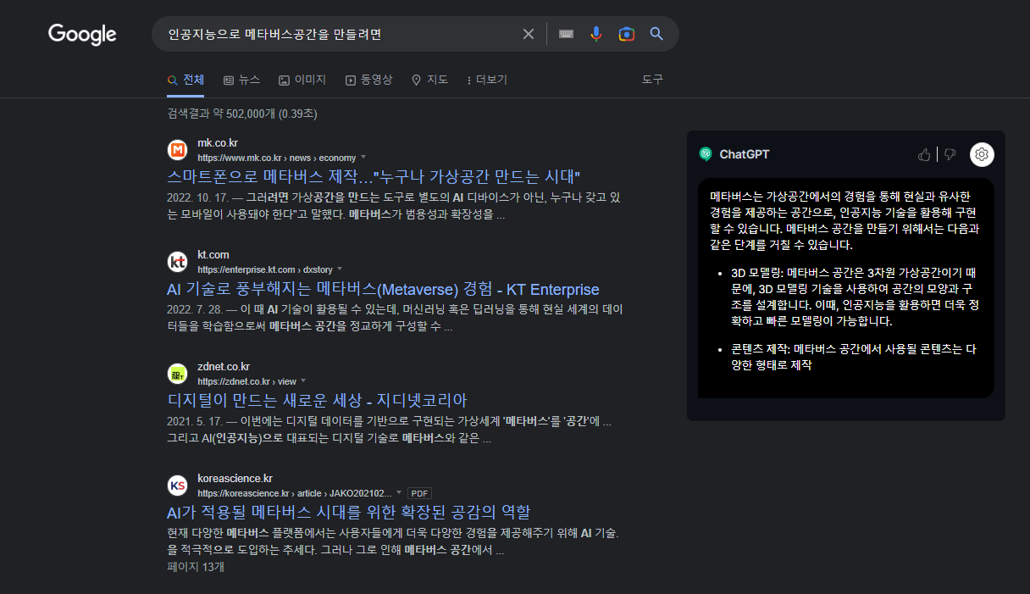Click kt.com site name text
The image size is (1030, 594).
click(213, 255)
